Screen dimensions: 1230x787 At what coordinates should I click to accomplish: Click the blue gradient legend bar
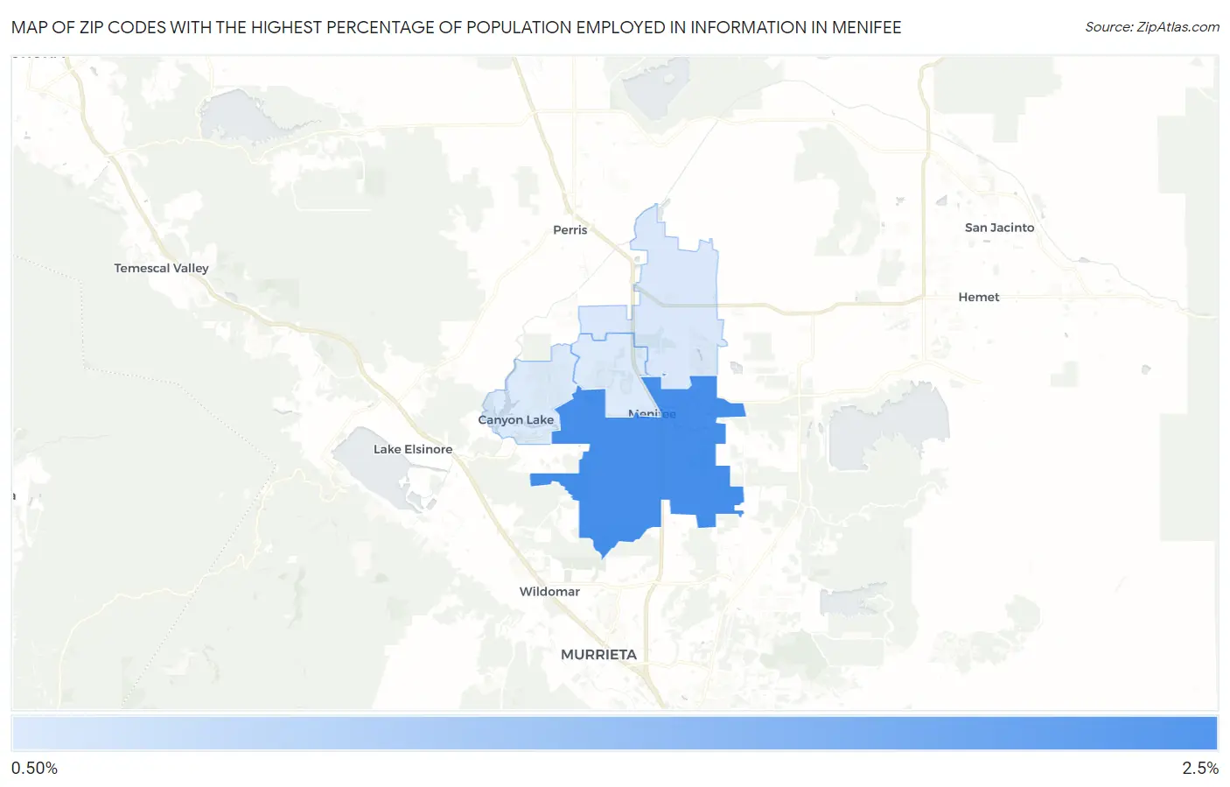click(614, 734)
